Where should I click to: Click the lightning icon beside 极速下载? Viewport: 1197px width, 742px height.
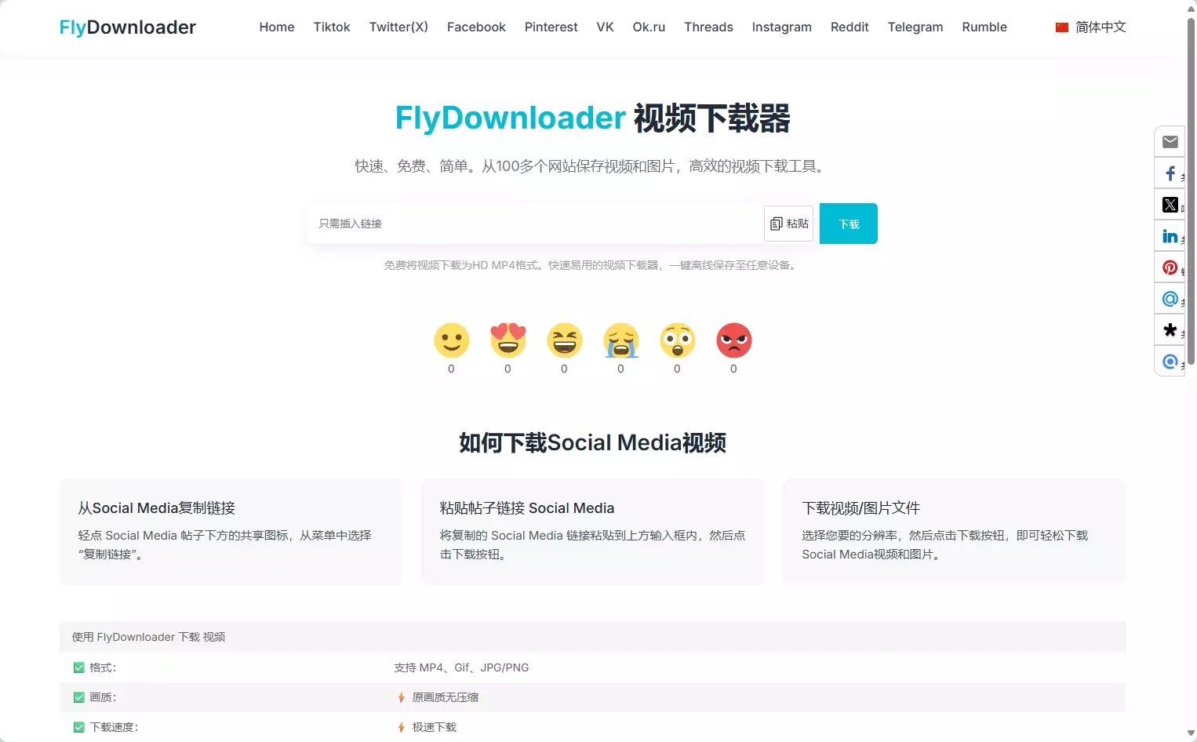coord(401,727)
